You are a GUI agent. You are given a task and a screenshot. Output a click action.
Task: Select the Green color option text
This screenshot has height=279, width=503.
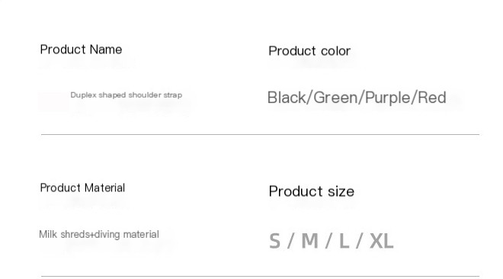[x=335, y=98]
